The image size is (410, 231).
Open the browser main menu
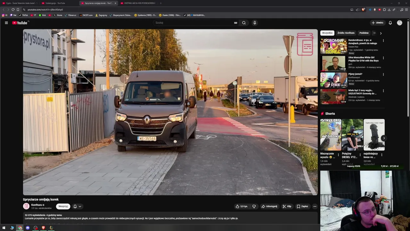(x=407, y=10)
